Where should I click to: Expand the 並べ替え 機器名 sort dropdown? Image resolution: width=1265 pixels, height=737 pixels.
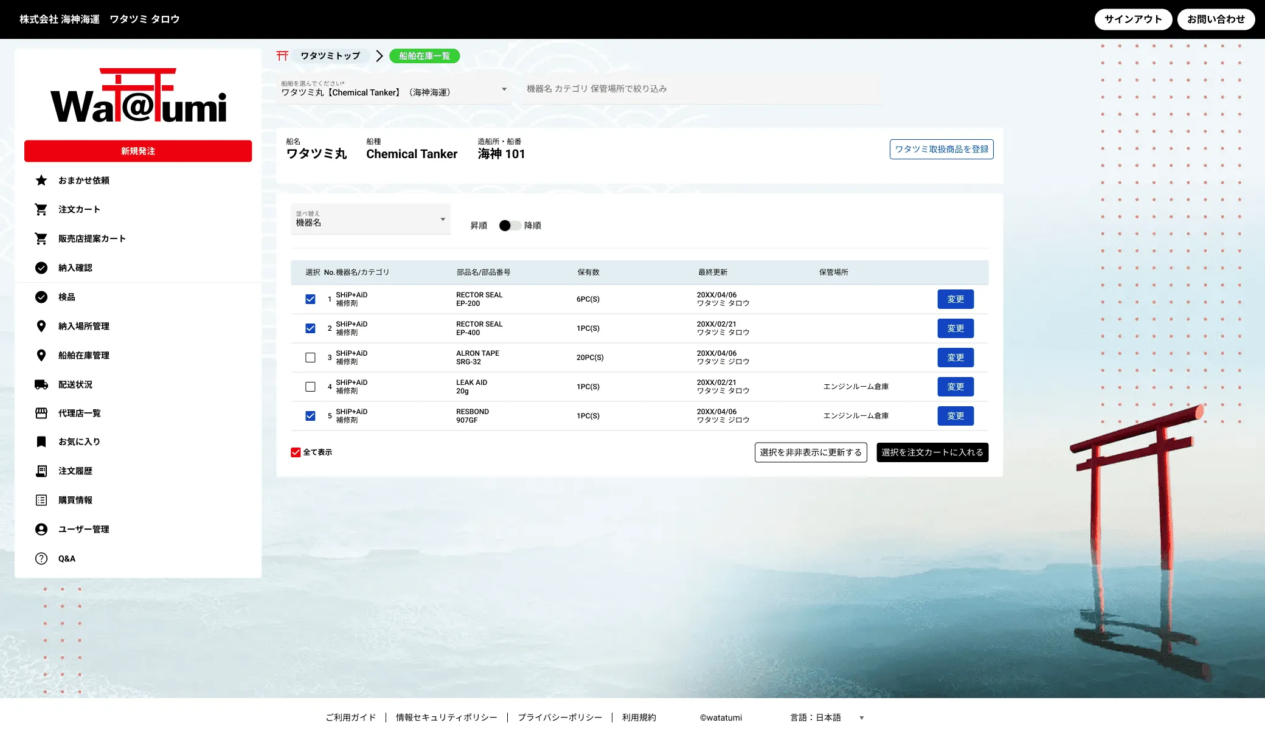coord(370,219)
